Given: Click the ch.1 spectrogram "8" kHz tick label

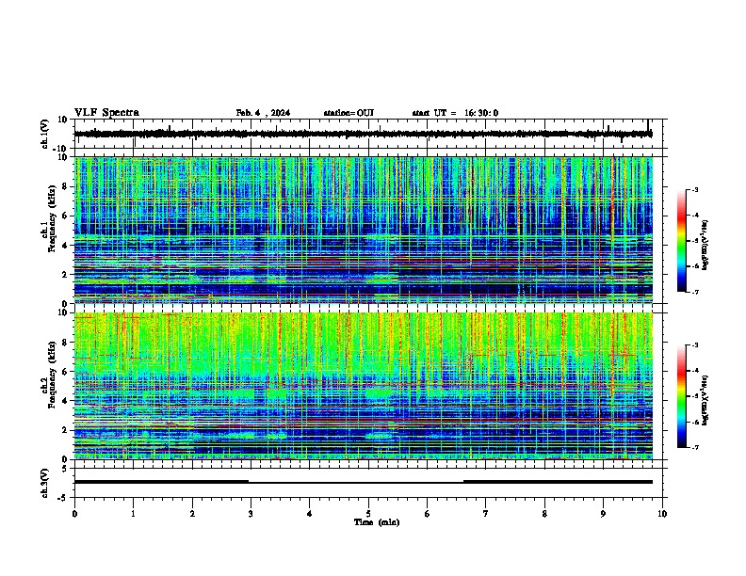Looking at the screenshot, I should [x=66, y=186].
